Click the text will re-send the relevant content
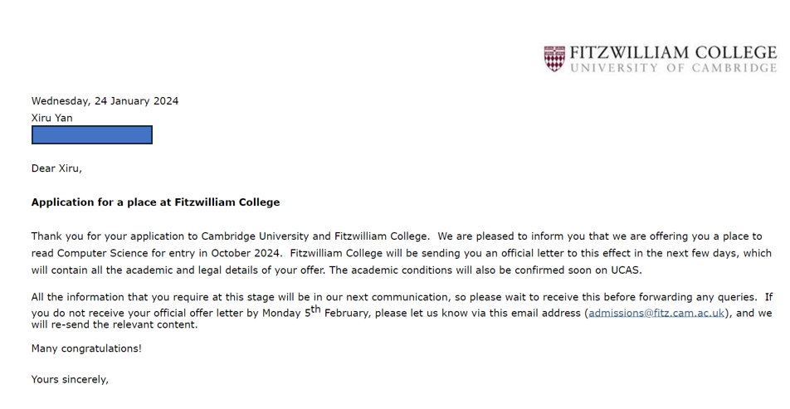The width and height of the screenshot is (790, 409). [115, 325]
